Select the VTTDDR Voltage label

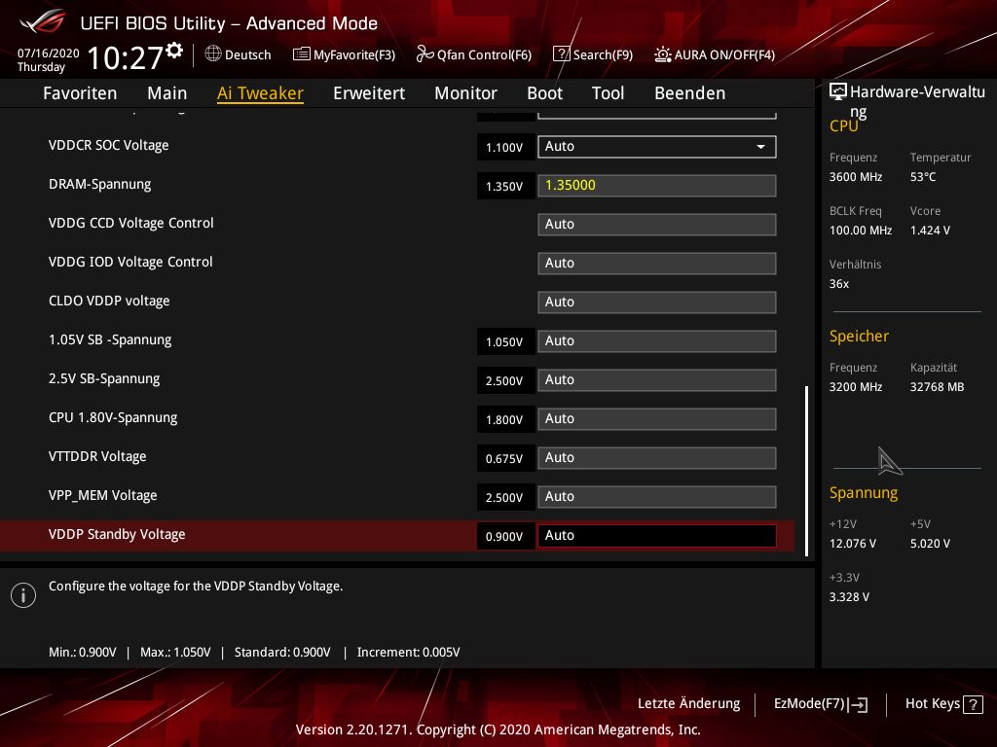97,456
